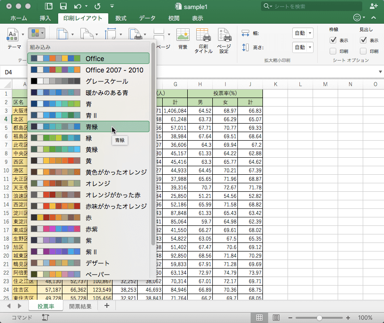Toggle gridlines Print checkbox
384x323 pixels.
(333, 51)
